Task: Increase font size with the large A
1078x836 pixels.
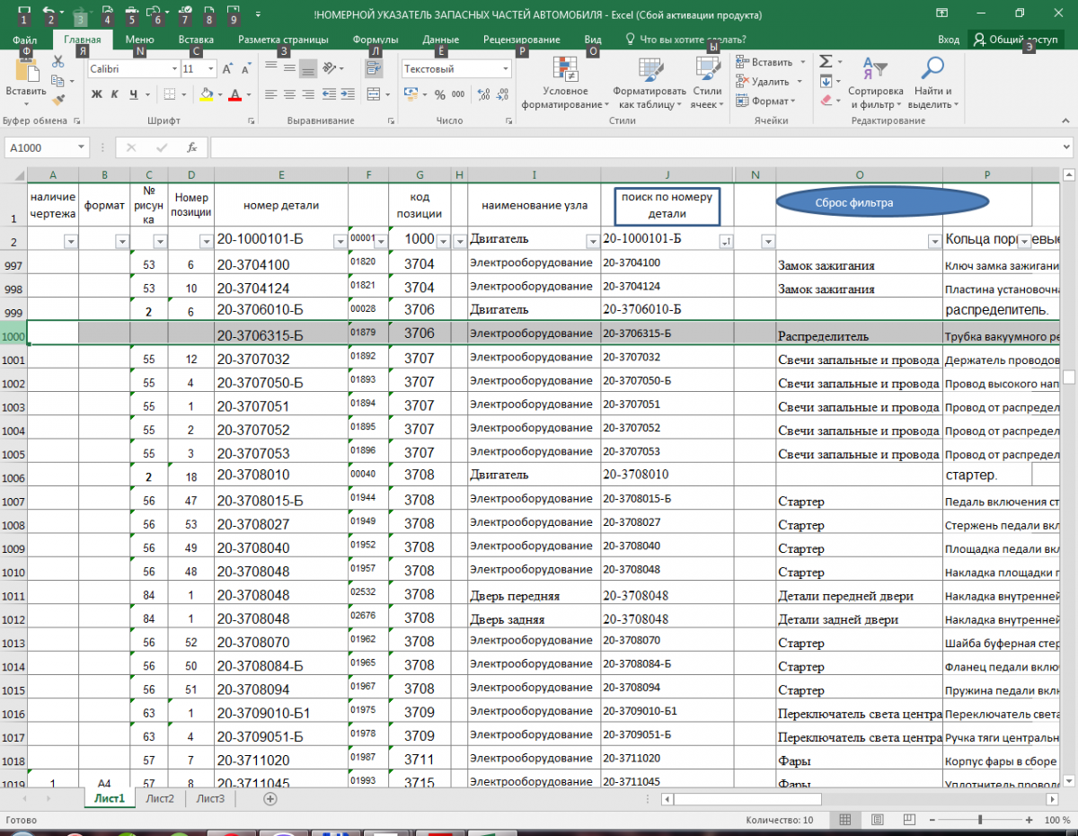Action: click(226, 69)
